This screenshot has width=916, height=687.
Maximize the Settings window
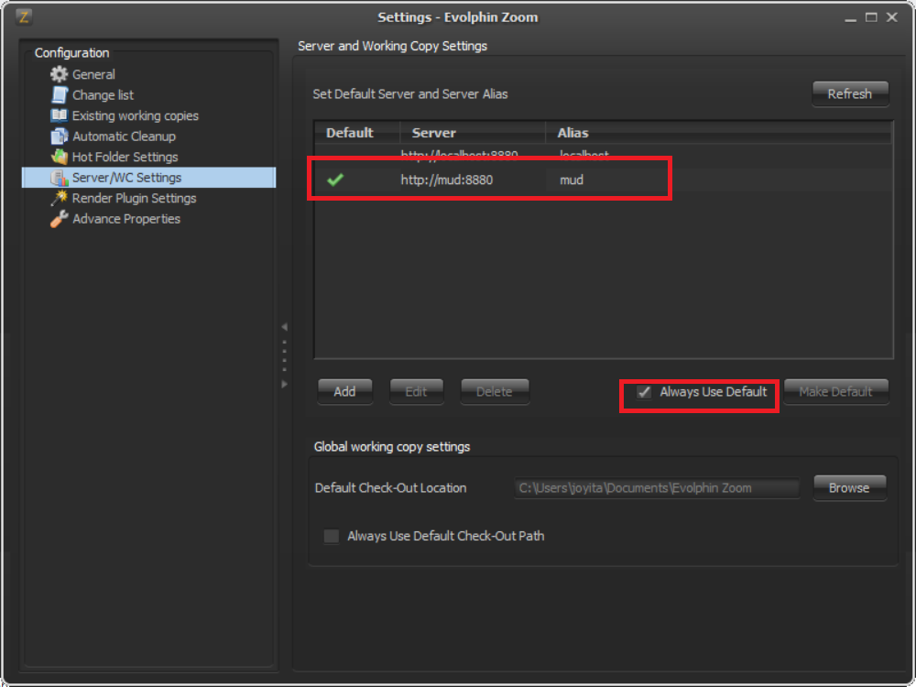[x=871, y=17]
